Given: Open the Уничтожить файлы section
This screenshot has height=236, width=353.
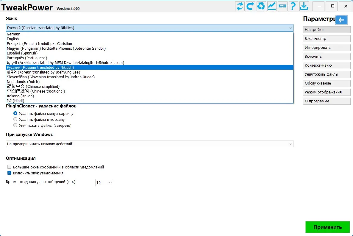Looking at the screenshot, I should pyautogui.click(x=327, y=74).
